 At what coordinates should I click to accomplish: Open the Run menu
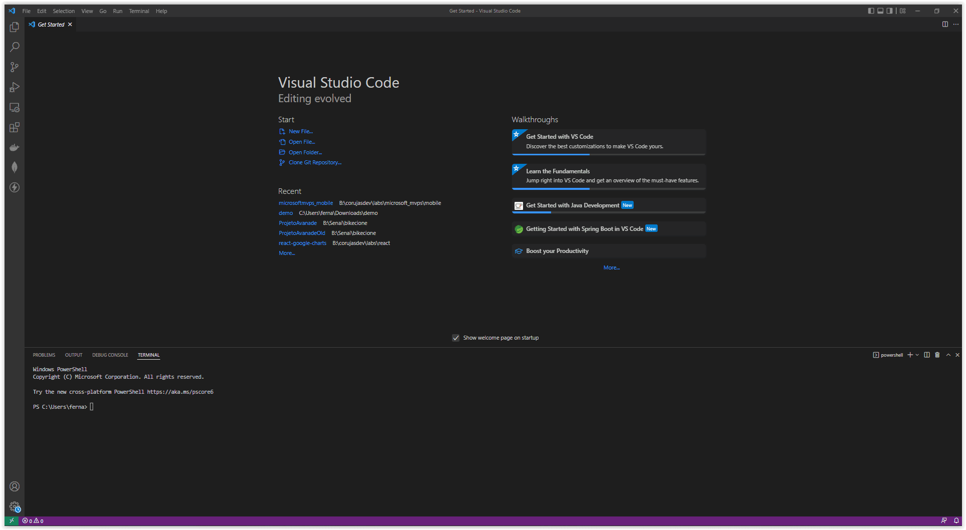coord(118,11)
